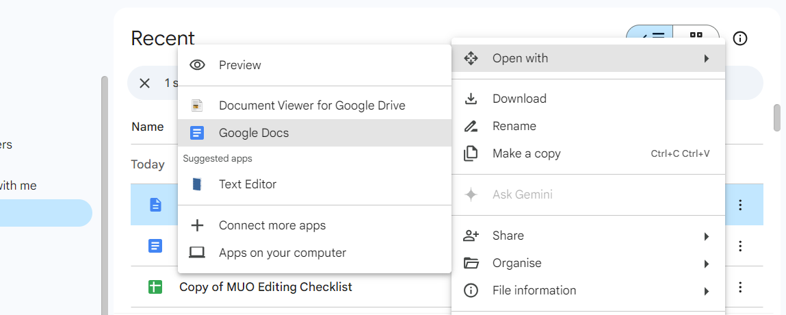Open more actions for the second file row
Screen dimensions: 786x315
pos(740,246)
